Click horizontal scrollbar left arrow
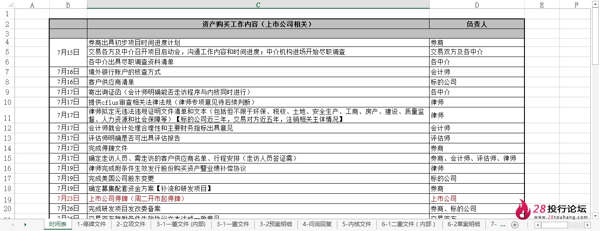Screen dimensions: 600x231 537,224
